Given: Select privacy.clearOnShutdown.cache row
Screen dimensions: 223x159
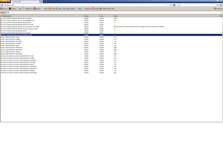Looking at the screenshot, I should [111, 37].
